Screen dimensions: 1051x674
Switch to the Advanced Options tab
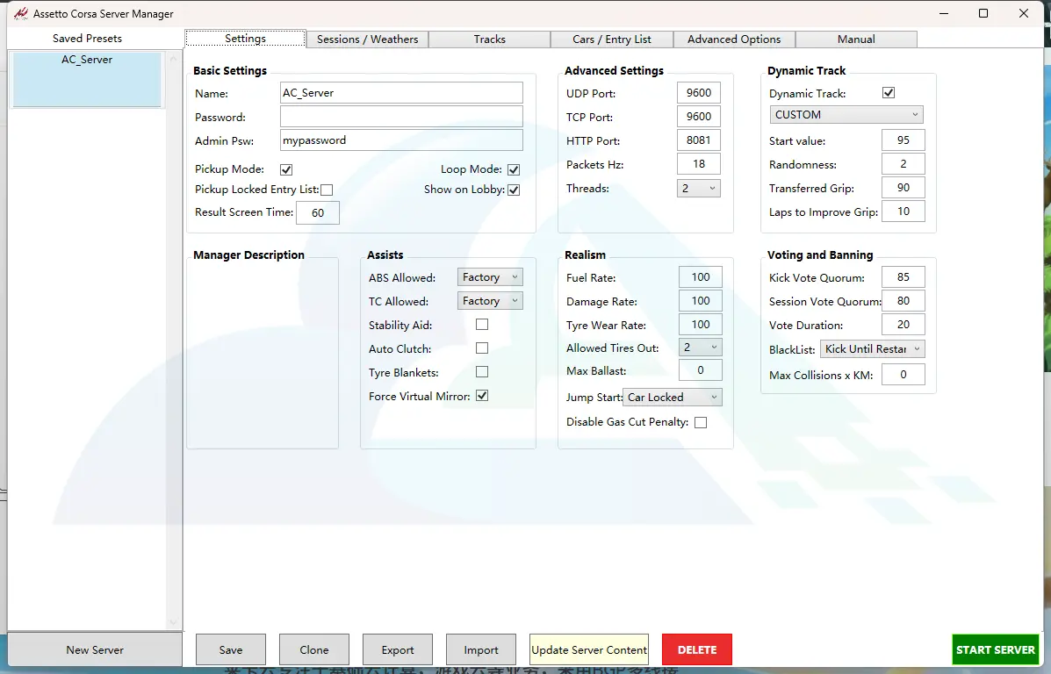pos(734,39)
